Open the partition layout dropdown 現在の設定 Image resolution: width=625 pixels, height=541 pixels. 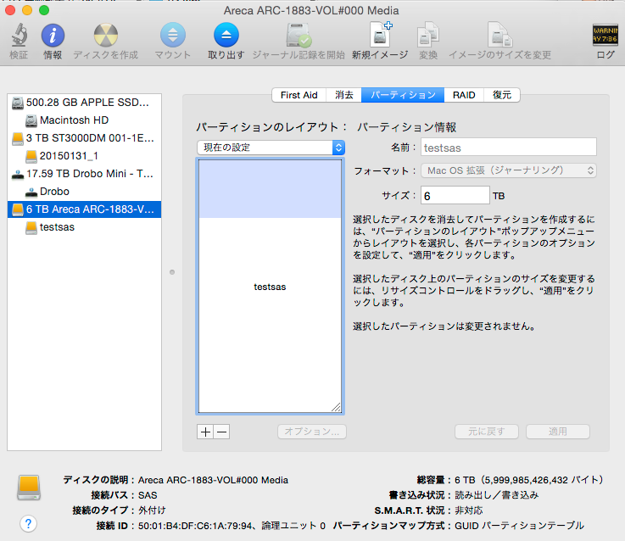271,148
